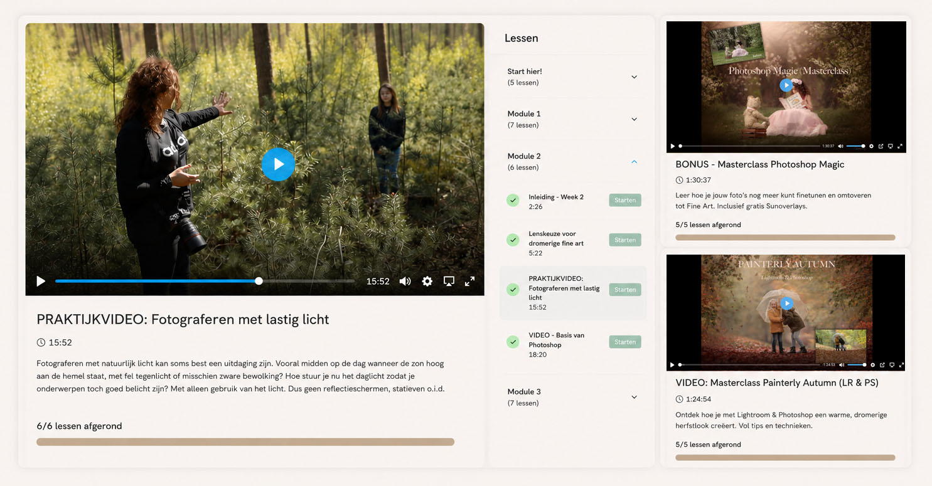
Task: Open settings gear of main video player
Action: coord(427,281)
